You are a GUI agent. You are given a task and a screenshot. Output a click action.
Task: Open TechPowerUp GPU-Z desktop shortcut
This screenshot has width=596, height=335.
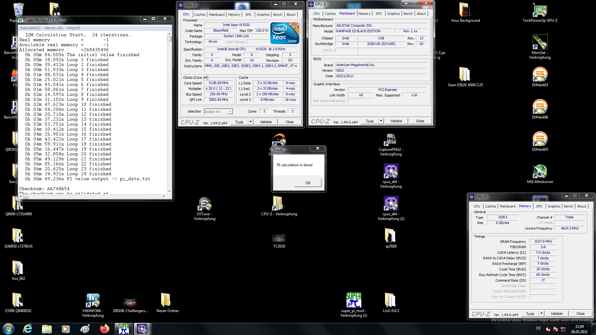point(540,12)
